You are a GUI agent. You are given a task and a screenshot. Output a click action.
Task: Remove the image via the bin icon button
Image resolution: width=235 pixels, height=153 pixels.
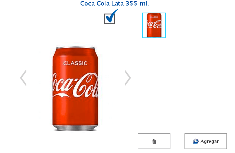pos(154,141)
